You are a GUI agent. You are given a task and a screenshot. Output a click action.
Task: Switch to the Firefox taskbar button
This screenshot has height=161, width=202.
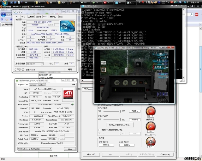[x=50, y=3]
